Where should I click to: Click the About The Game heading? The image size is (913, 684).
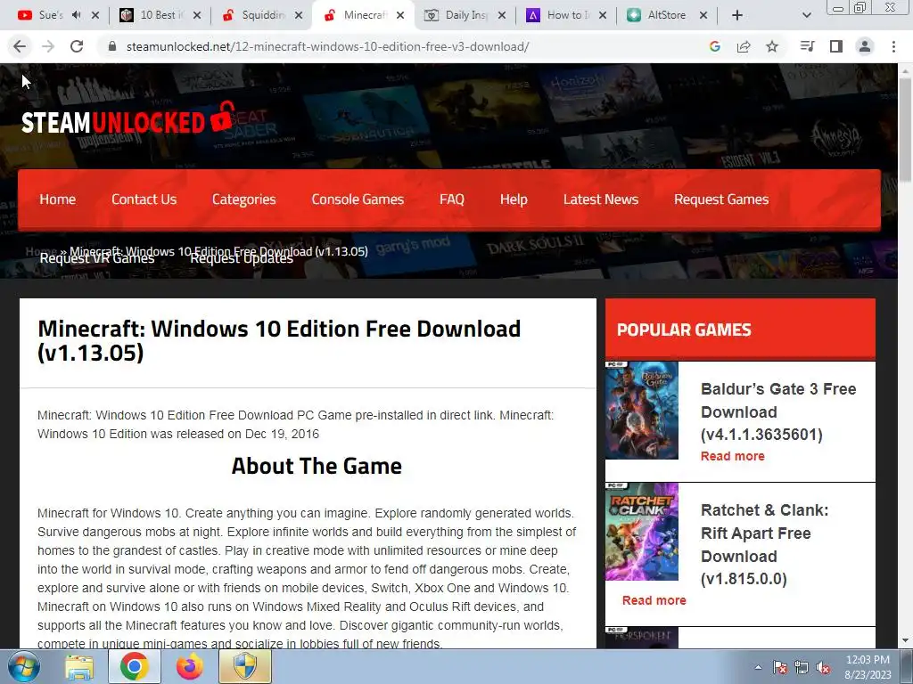tap(317, 466)
